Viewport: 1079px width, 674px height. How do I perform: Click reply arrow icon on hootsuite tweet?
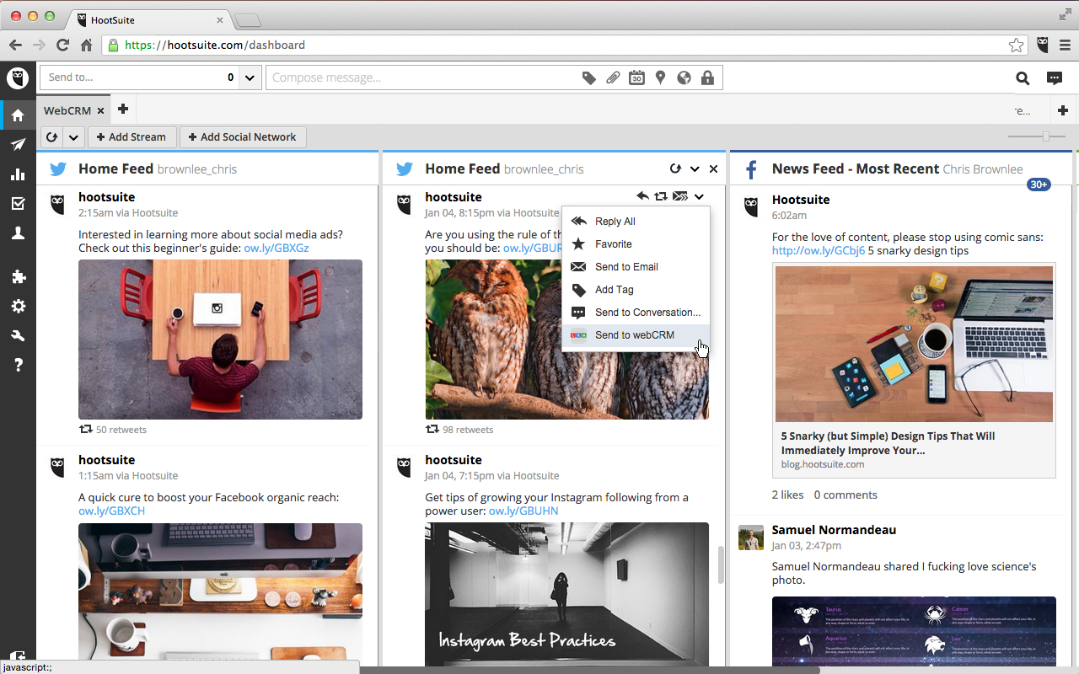click(x=642, y=196)
